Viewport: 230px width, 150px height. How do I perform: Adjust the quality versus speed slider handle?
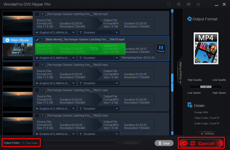206,87
